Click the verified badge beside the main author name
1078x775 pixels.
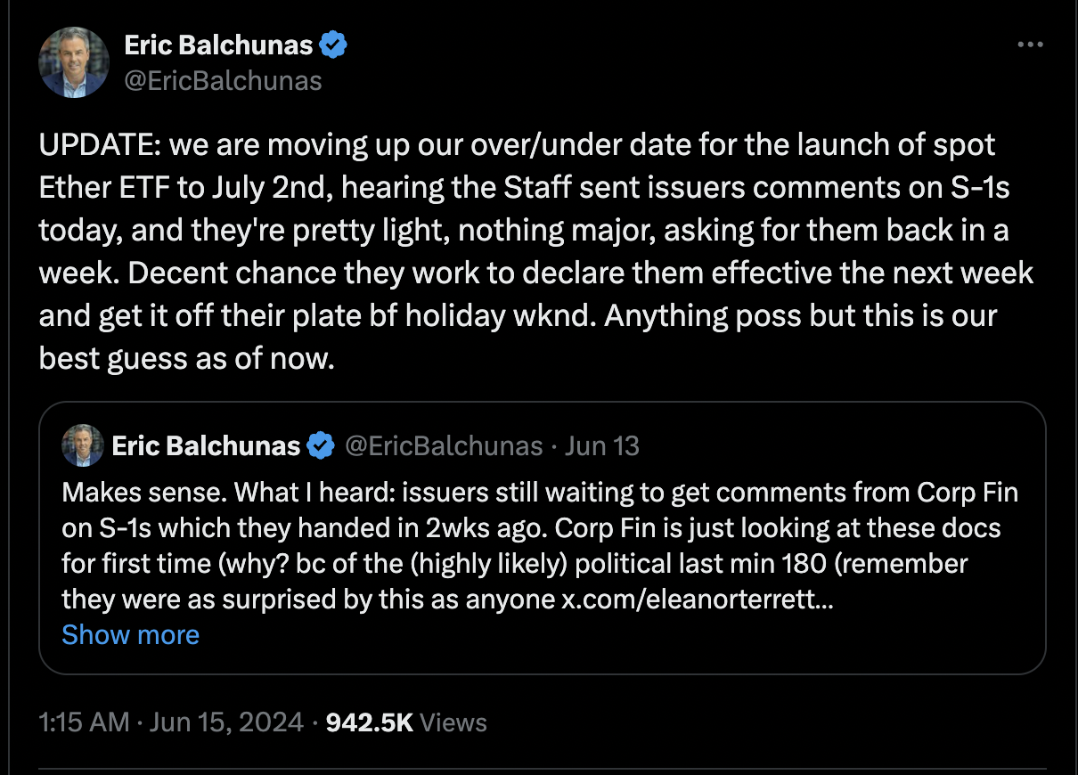334,45
